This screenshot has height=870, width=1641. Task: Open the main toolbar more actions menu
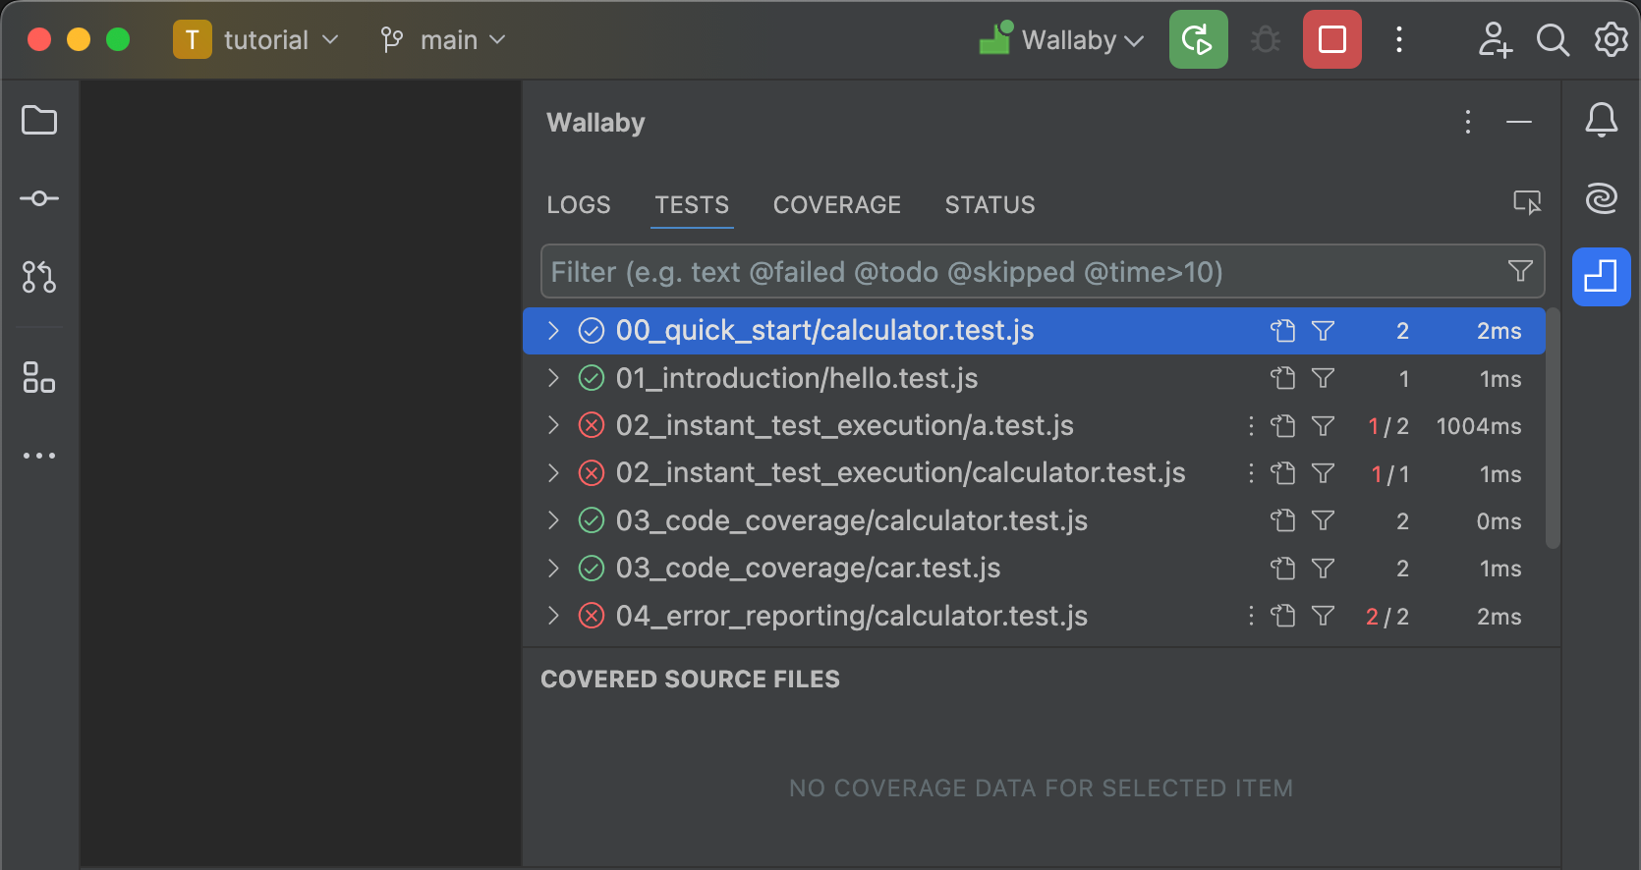pyautogui.click(x=1399, y=39)
